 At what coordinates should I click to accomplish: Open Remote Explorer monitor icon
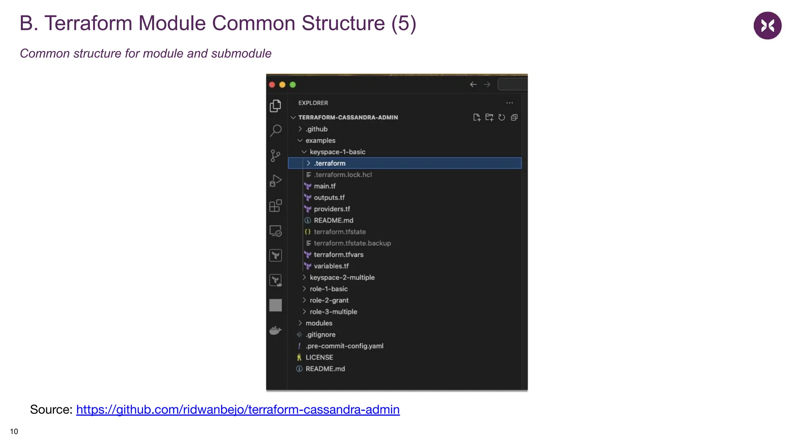coord(276,231)
